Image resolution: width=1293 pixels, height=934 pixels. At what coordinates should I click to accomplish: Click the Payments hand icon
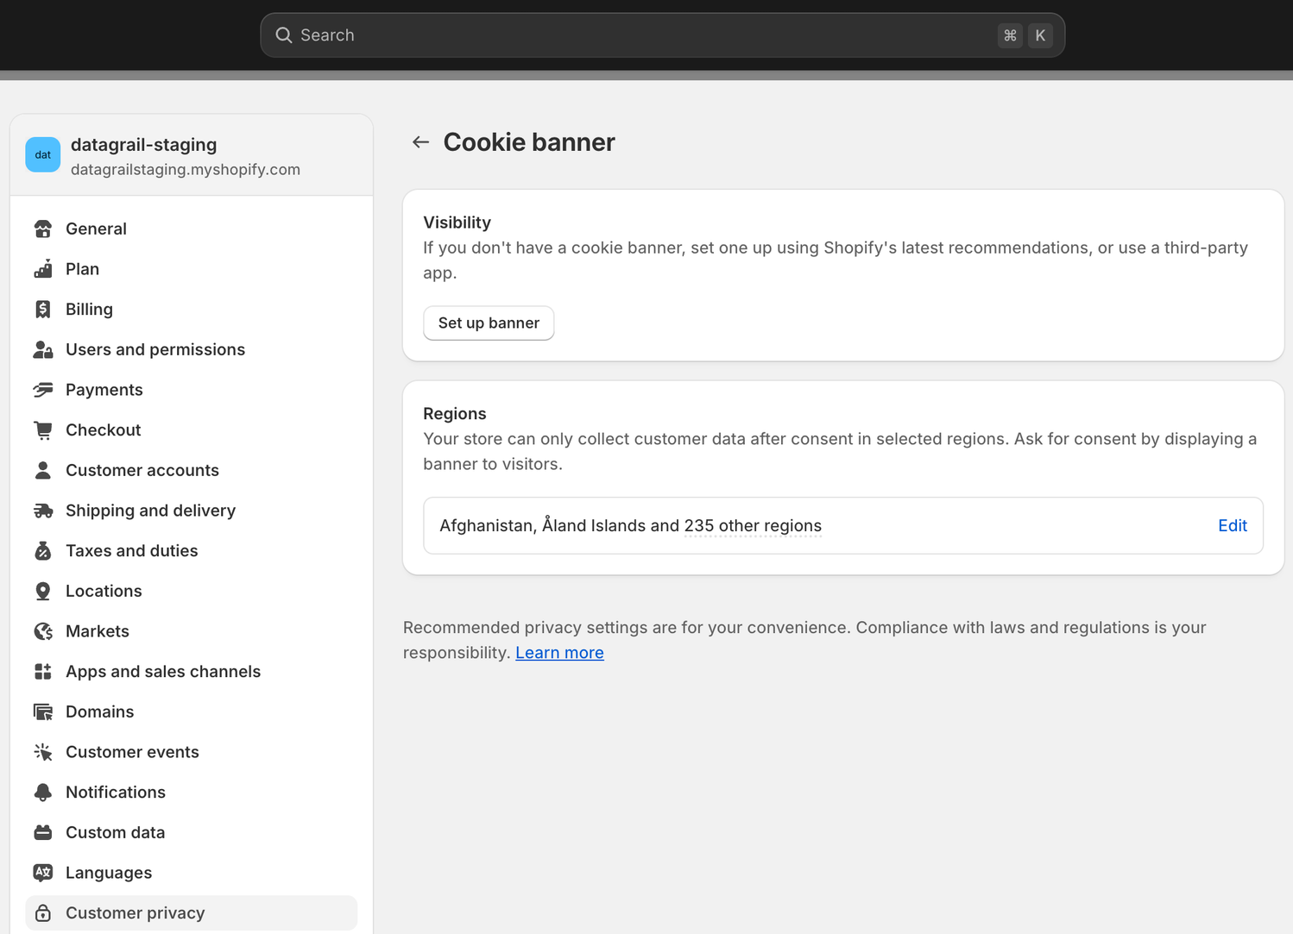pyautogui.click(x=43, y=390)
